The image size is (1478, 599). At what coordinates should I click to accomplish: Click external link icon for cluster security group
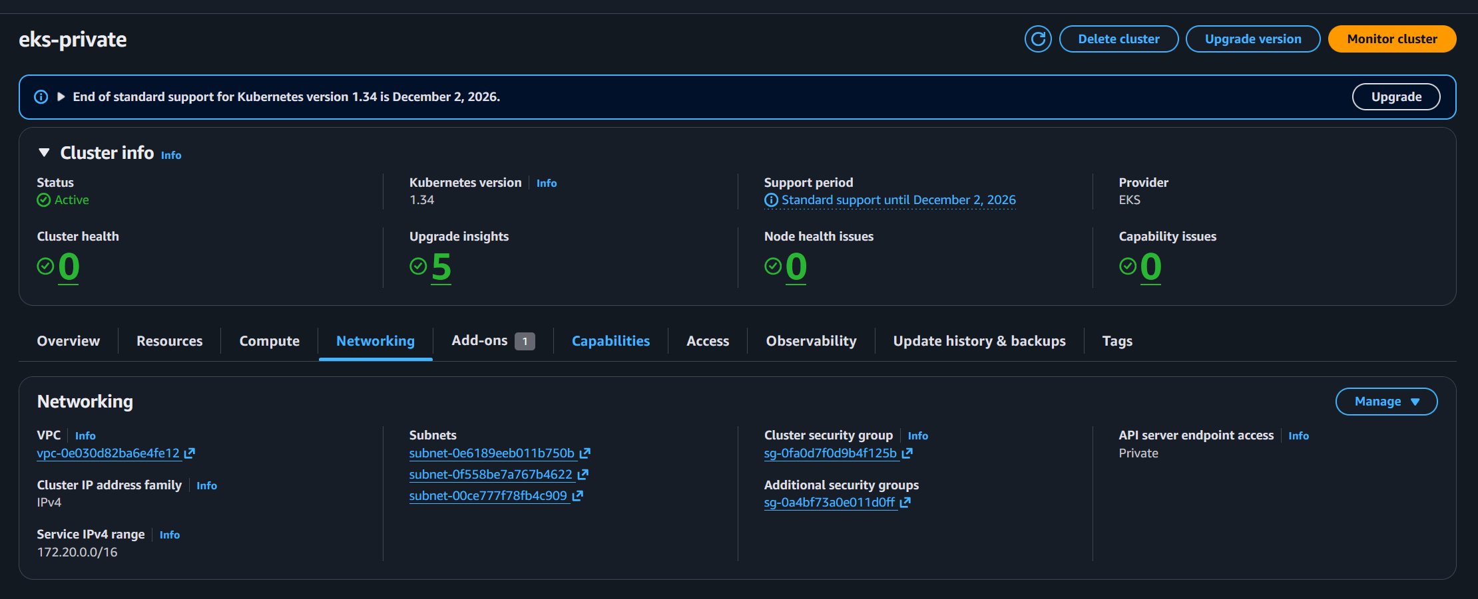[907, 453]
